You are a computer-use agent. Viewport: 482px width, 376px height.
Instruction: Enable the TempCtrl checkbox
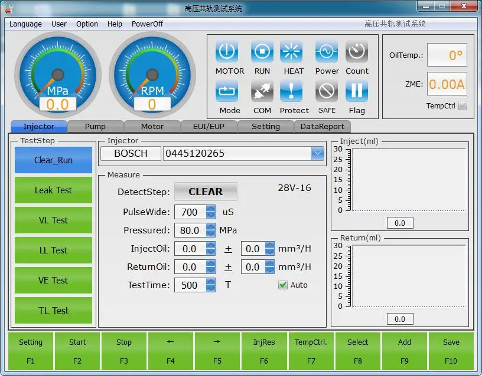point(463,106)
